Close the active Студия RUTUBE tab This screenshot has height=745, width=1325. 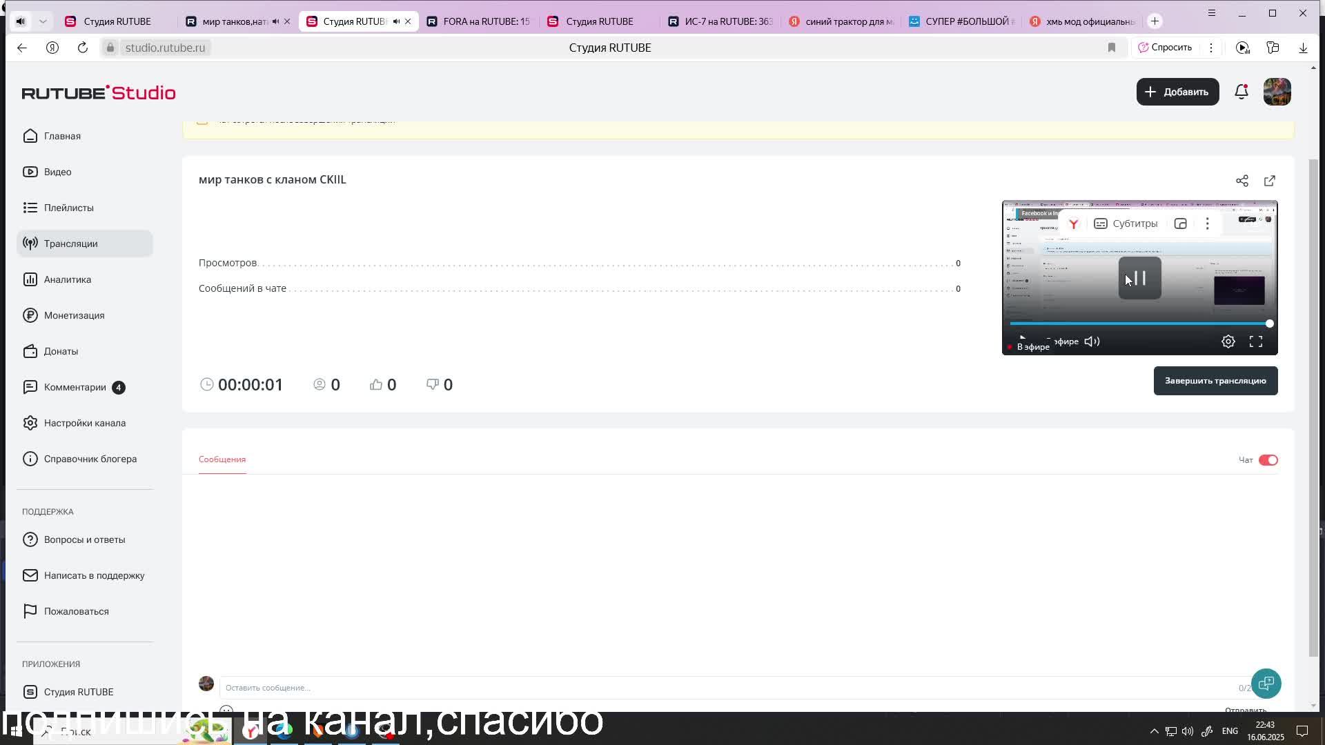pyautogui.click(x=408, y=21)
